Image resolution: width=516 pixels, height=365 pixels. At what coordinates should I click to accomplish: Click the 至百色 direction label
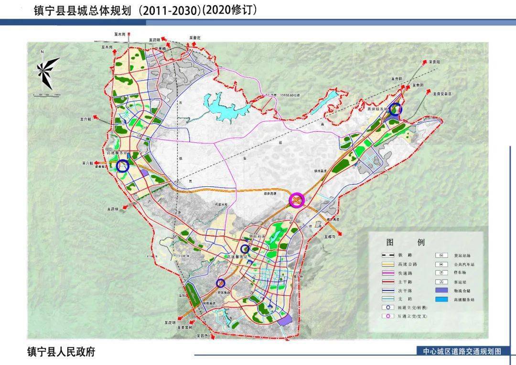pos(203,336)
